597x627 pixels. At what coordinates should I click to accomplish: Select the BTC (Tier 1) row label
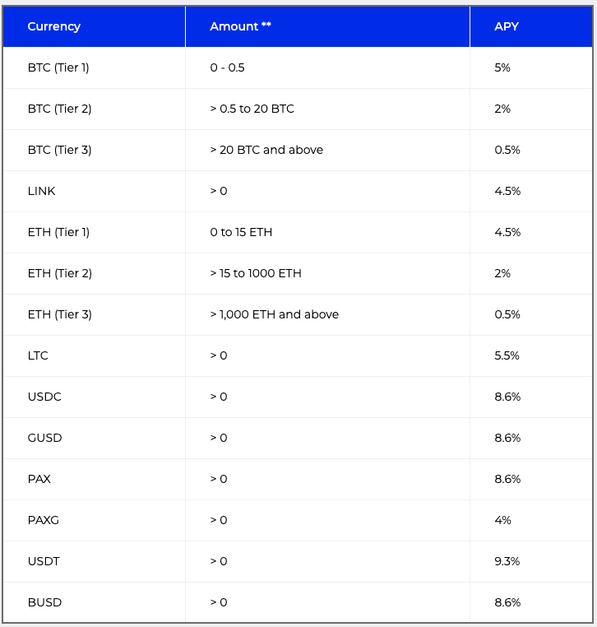click(x=58, y=67)
